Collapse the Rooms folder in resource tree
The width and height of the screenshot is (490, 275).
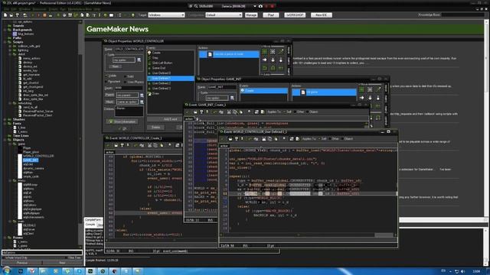(x=5, y=238)
